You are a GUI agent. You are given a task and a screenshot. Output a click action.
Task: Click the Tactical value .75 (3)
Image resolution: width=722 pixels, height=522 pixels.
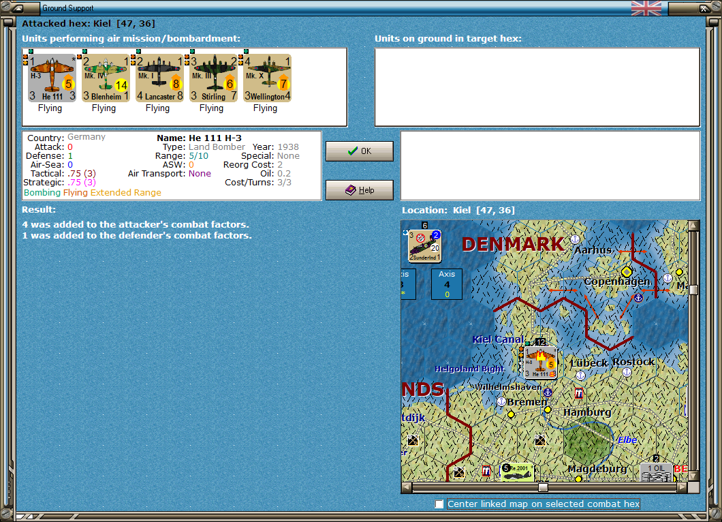point(82,174)
